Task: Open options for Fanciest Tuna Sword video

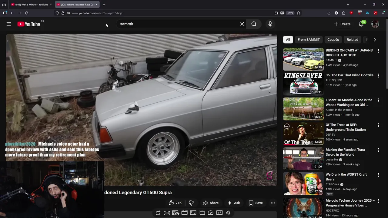Action: 378,150
